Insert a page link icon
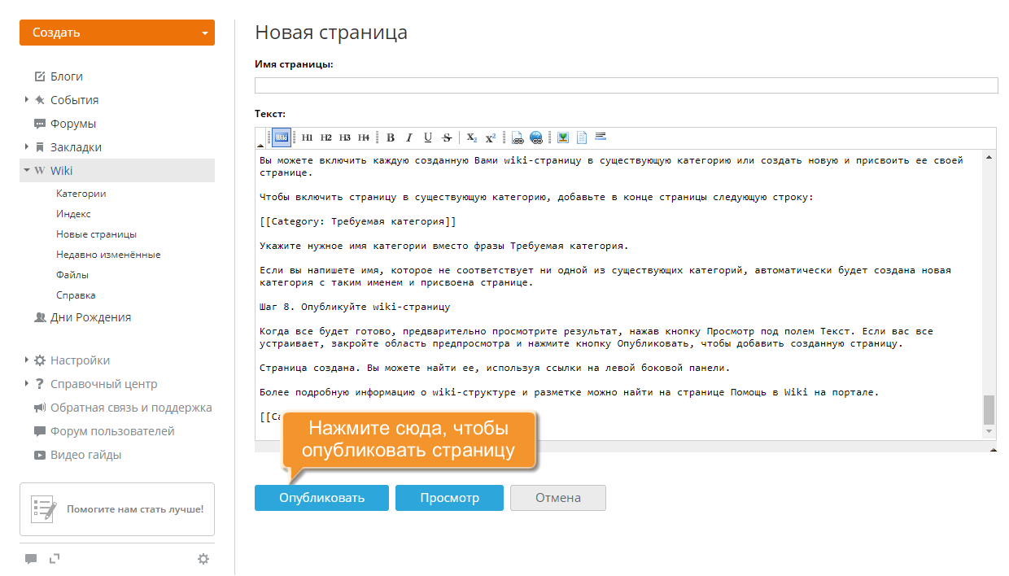The width and height of the screenshot is (1009, 576). 517,137
